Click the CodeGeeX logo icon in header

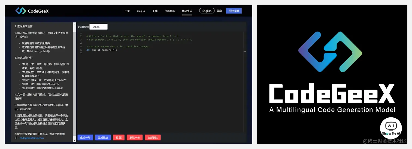[x=20, y=11]
